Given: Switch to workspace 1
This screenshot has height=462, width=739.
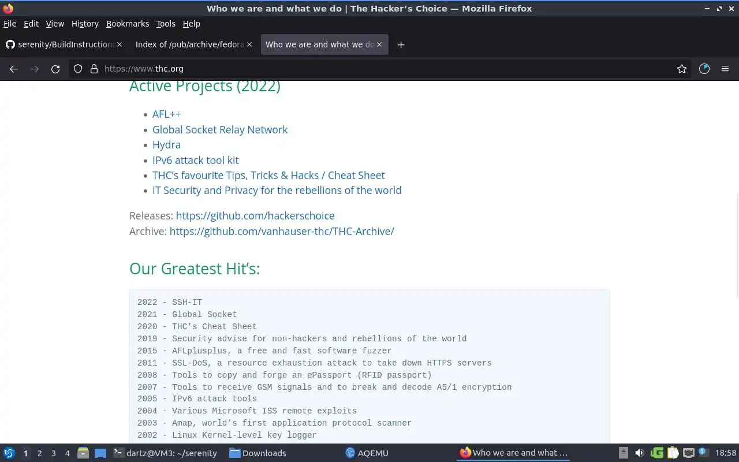Looking at the screenshot, I should [25, 453].
